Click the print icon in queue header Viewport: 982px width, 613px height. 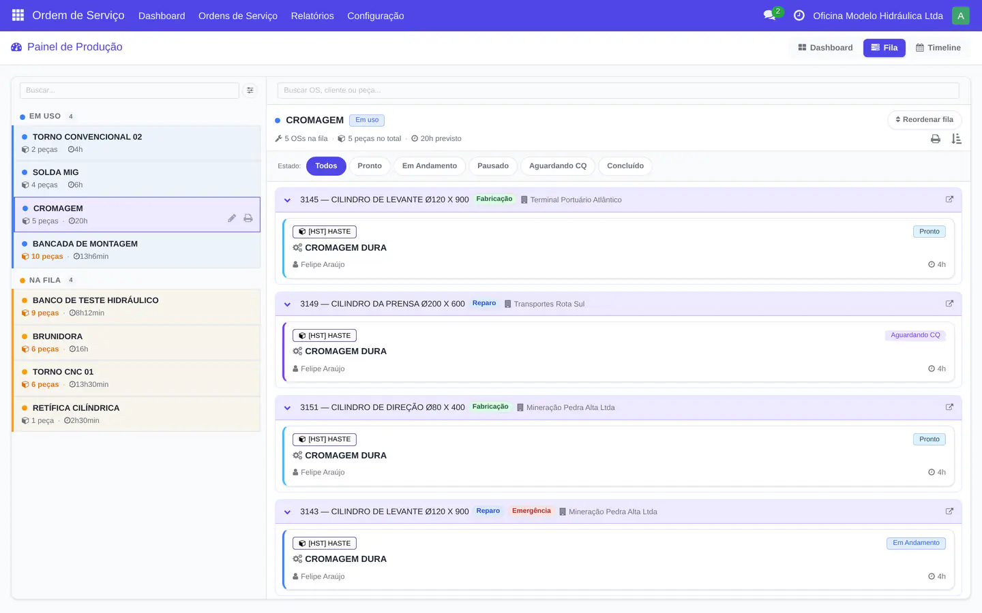click(936, 139)
